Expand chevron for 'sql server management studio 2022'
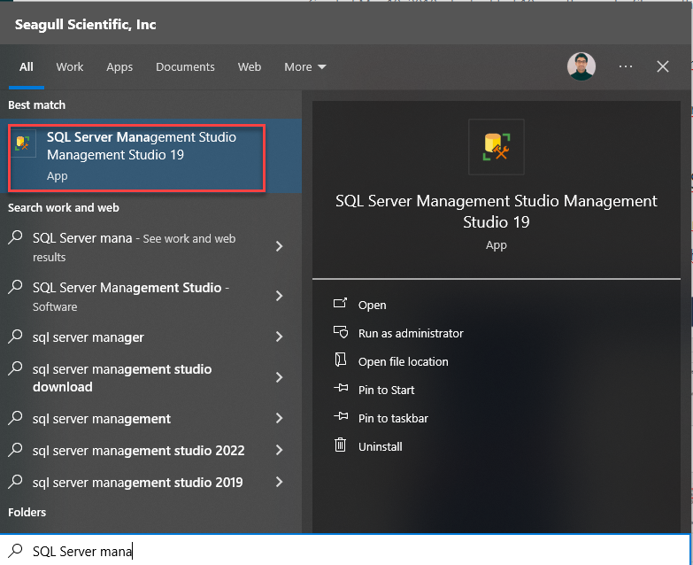Screen dimensions: 693x565 point(280,450)
